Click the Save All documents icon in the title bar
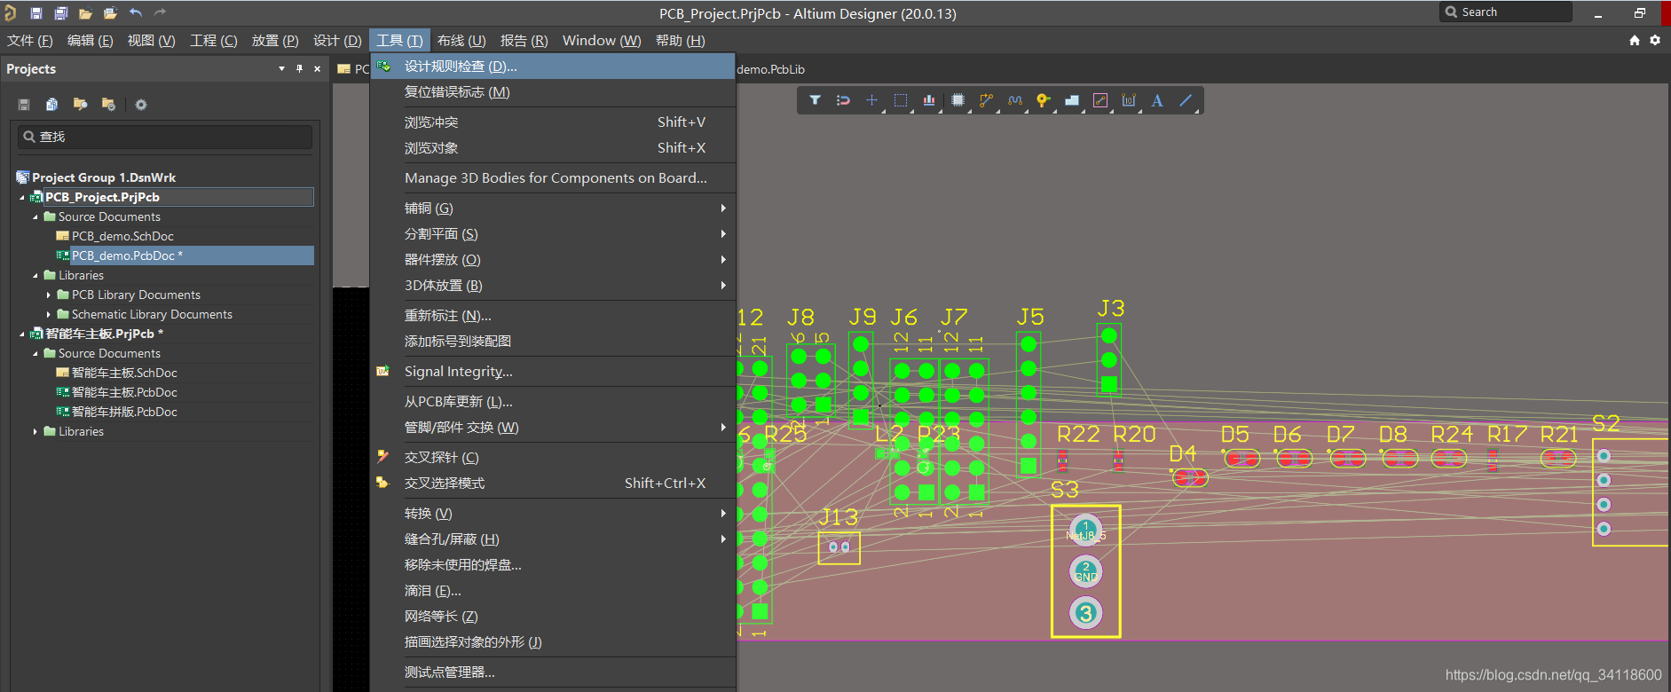Viewport: 1671px width, 692px height. (x=60, y=13)
